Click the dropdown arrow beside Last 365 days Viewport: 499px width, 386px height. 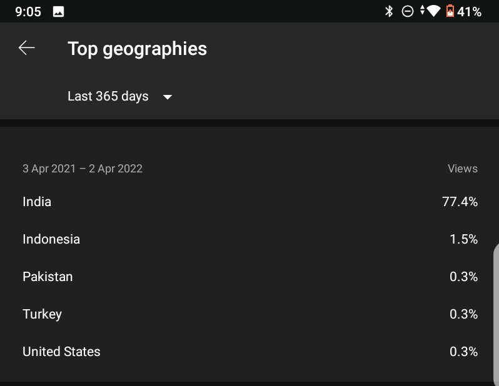[x=168, y=97]
